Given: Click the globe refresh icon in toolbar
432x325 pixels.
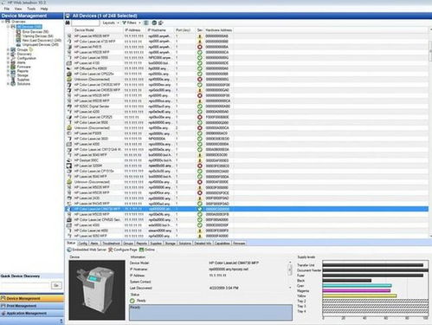Looking at the screenshot, I should click(x=154, y=23).
